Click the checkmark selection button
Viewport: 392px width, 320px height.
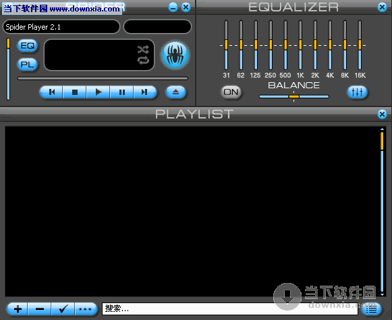[x=63, y=309]
